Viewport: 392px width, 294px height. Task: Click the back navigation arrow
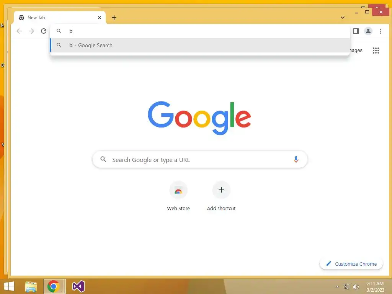pos(19,31)
